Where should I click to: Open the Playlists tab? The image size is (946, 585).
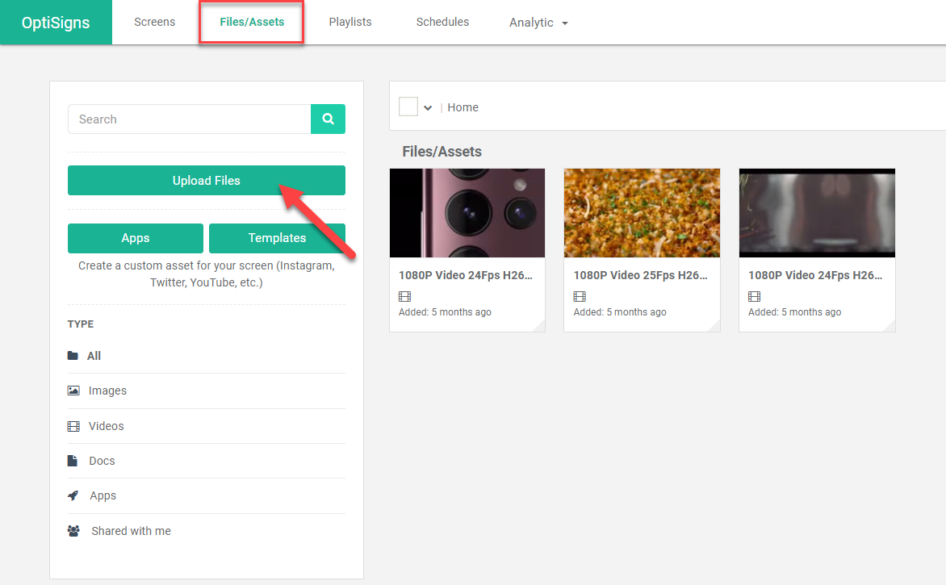point(350,22)
